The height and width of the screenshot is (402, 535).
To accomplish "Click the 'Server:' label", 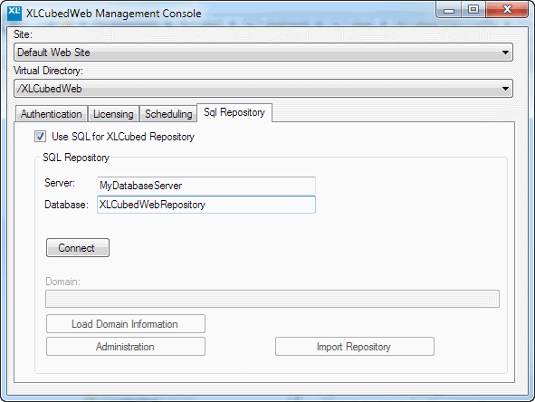I will pos(60,183).
